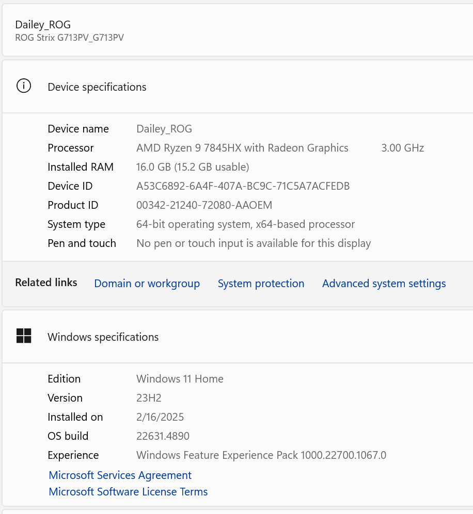The image size is (473, 514).
Task: Collapse the Windows specifications section header
Action: pyautogui.click(x=238, y=337)
